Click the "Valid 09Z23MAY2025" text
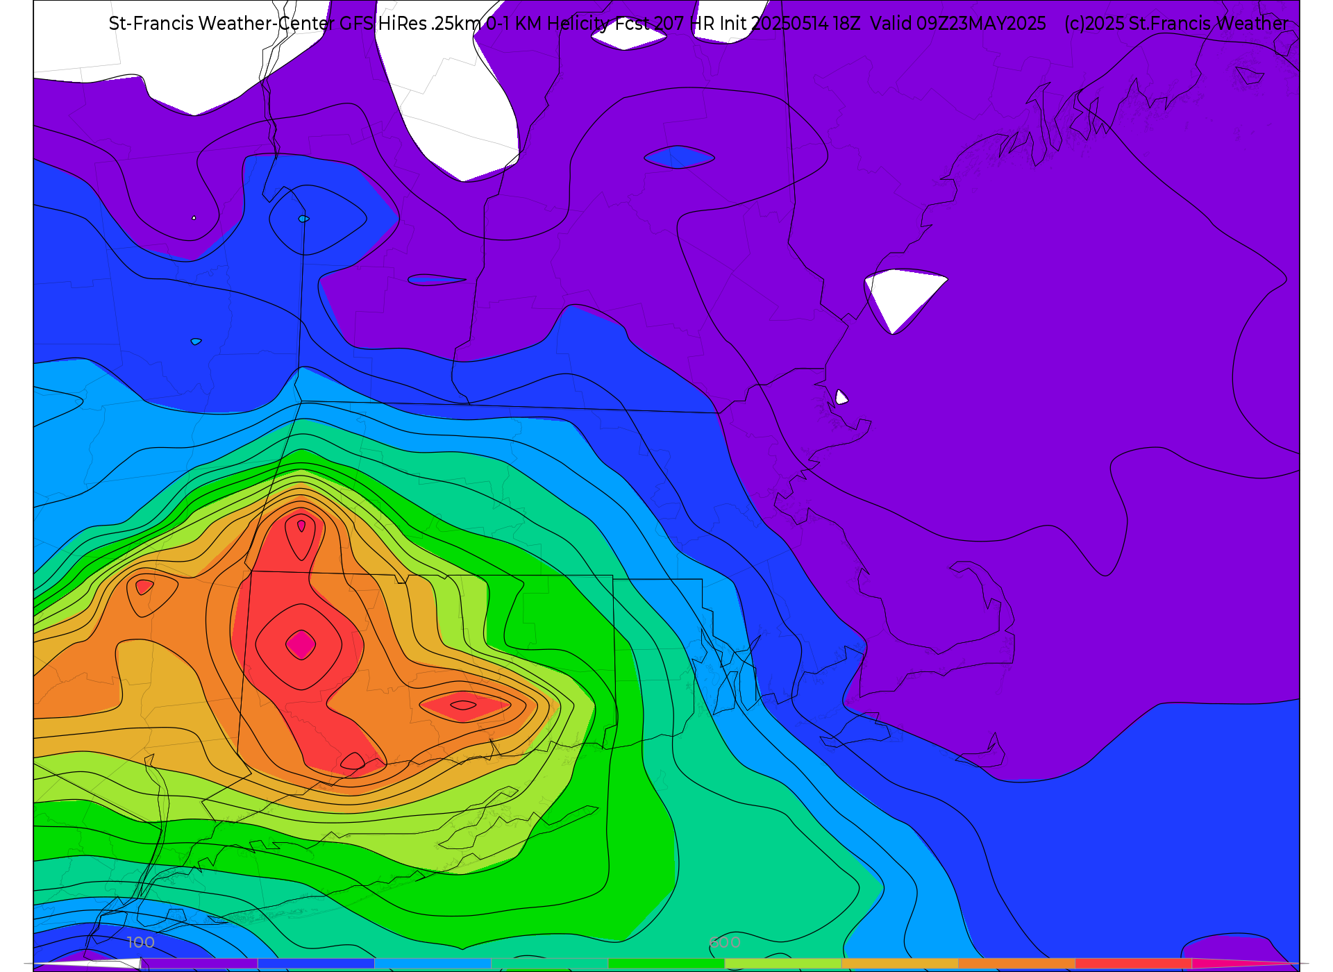The height and width of the screenshot is (972, 1333). coord(958,23)
